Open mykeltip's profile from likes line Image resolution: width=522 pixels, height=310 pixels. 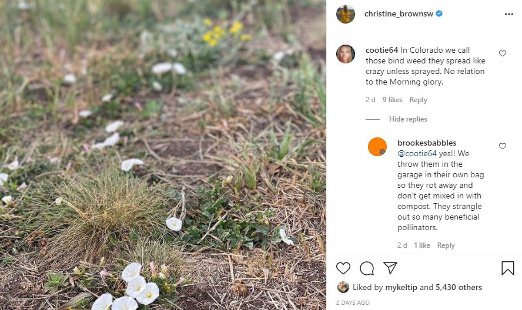401,288
